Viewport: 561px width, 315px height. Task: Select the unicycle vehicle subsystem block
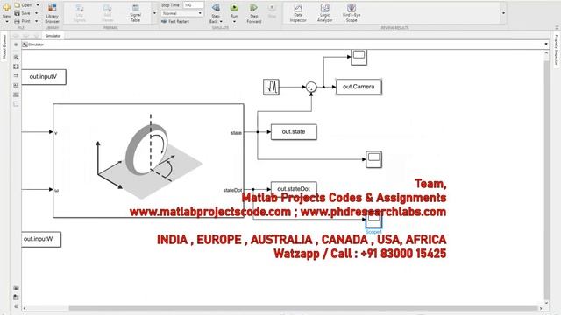click(x=148, y=161)
